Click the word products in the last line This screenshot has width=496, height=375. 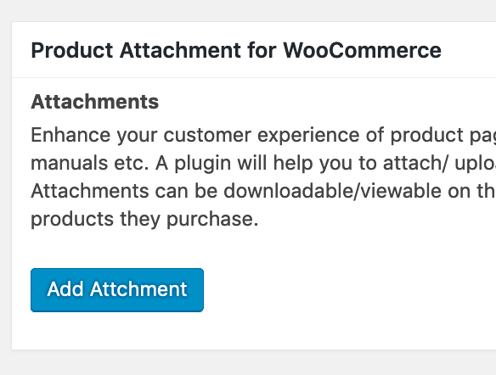(72, 220)
